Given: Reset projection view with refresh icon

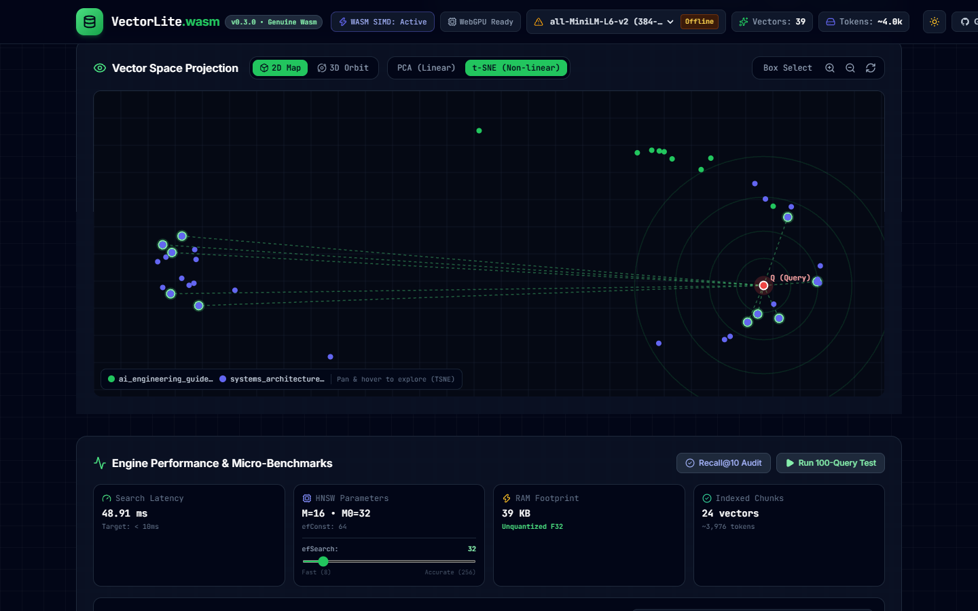Looking at the screenshot, I should point(871,68).
